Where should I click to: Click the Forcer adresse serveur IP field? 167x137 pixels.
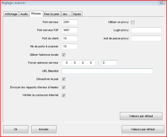(79, 63)
